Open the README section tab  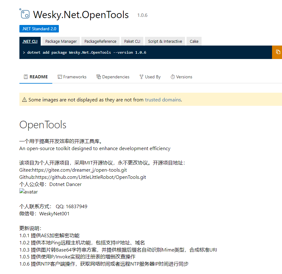pyautogui.click(x=36, y=77)
